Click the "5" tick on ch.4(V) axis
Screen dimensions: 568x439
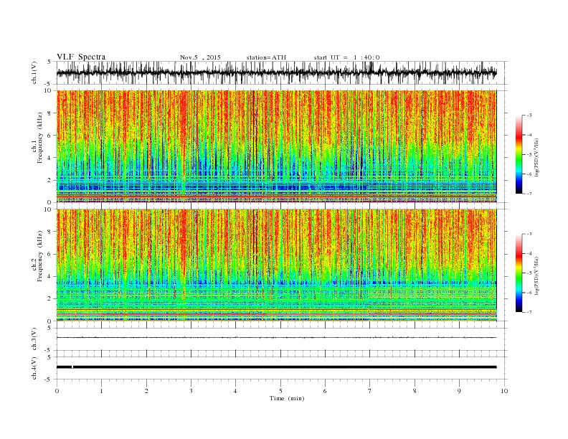[49, 357]
